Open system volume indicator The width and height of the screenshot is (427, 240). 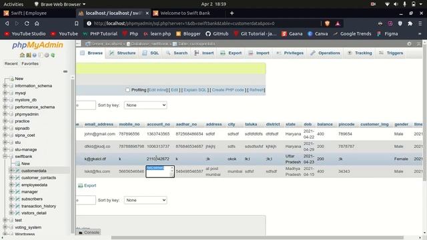[x=396, y=4]
